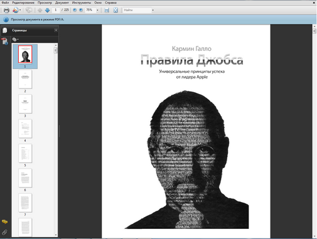Select page 6 thumbnail
This screenshot has width=317, height=239.
pos(25,178)
